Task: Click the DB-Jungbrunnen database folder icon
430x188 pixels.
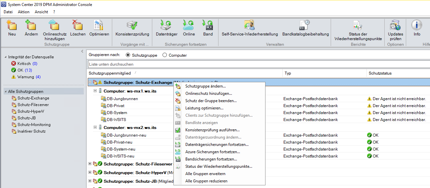Action: (104, 98)
